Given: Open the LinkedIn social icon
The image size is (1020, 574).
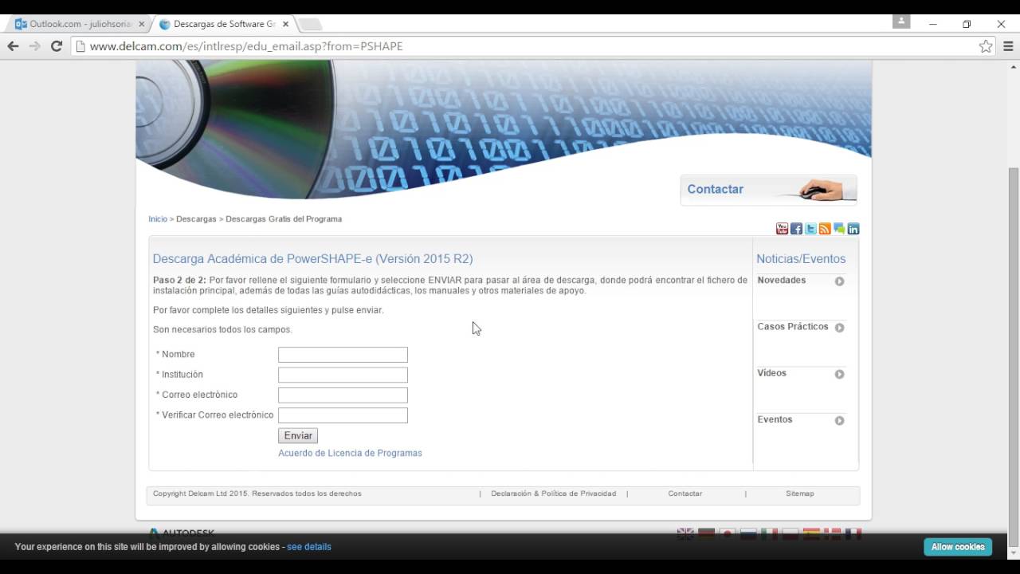Looking at the screenshot, I should tap(853, 229).
